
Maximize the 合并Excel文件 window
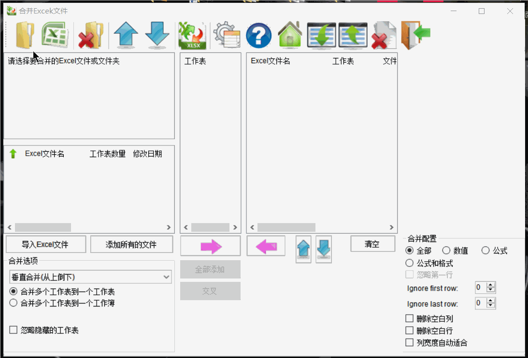click(x=482, y=11)
